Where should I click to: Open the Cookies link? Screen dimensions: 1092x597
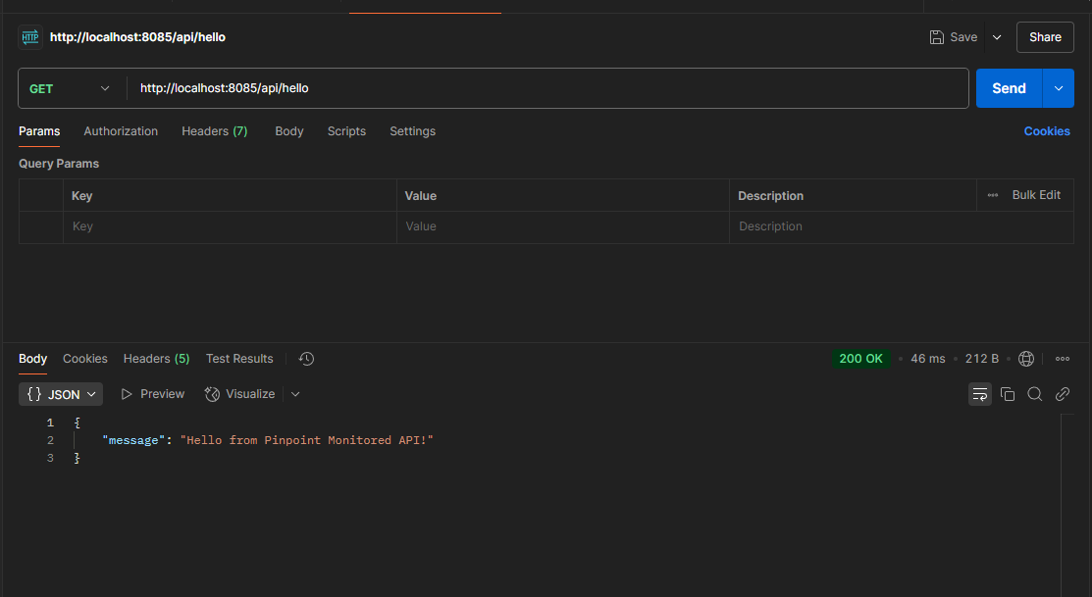tap(1047, 131)
